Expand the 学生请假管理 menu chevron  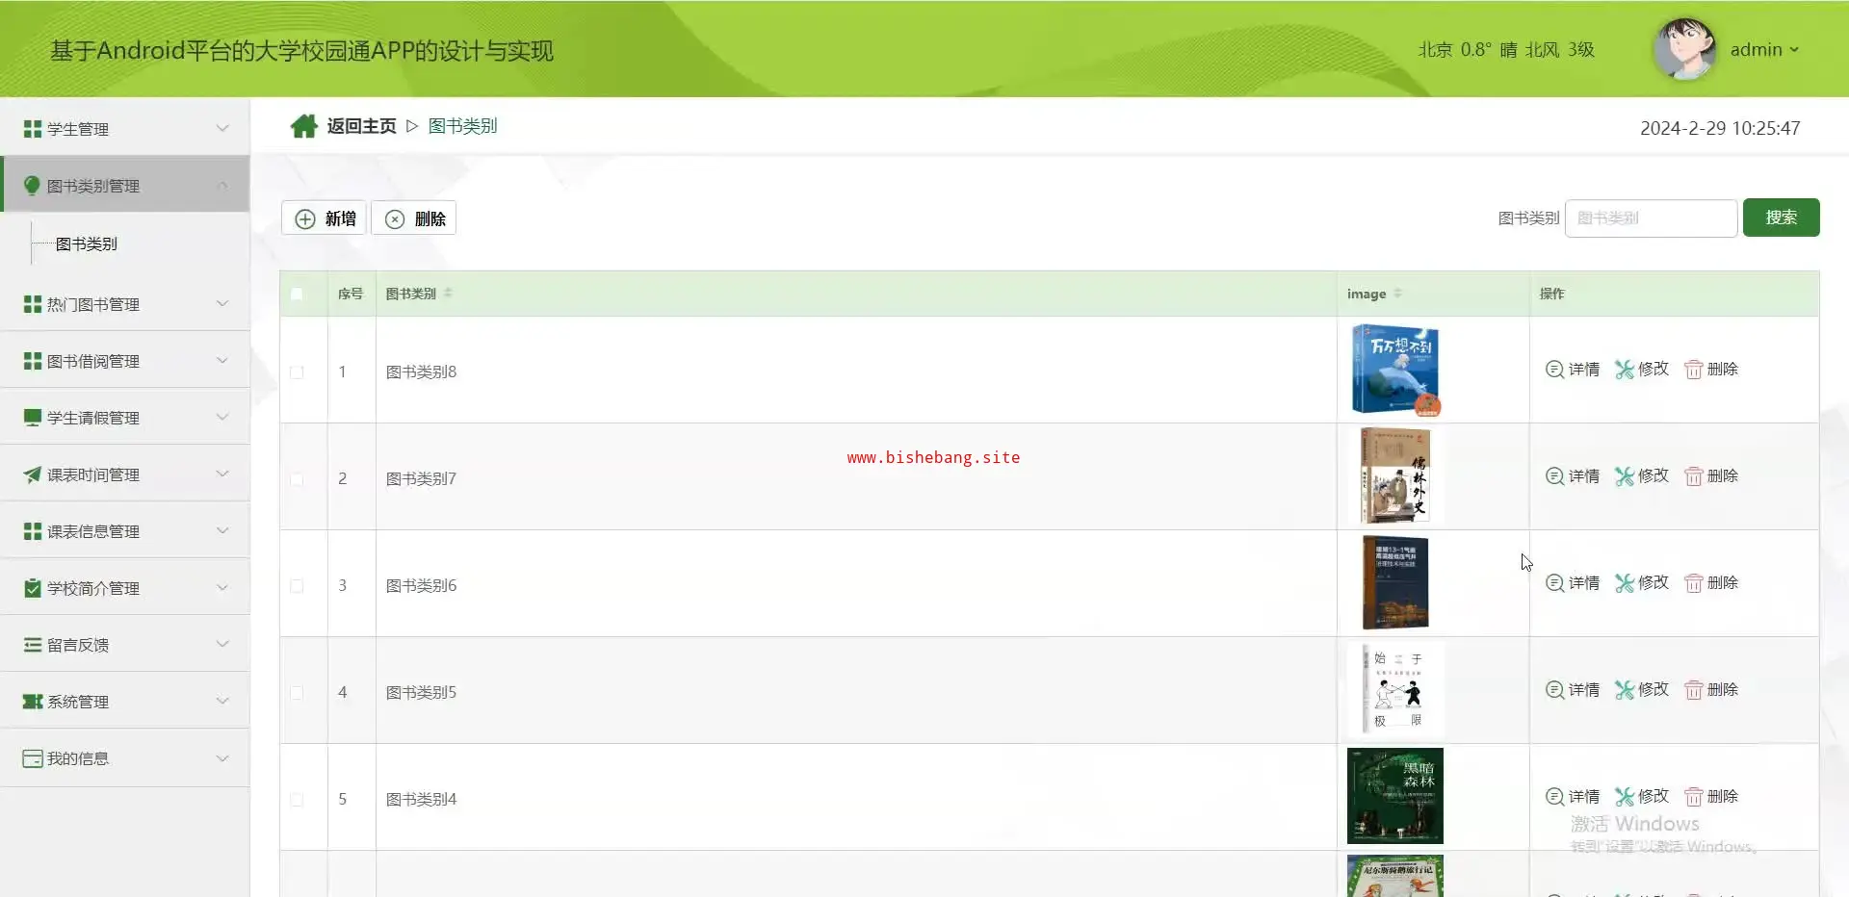(222, 417)
